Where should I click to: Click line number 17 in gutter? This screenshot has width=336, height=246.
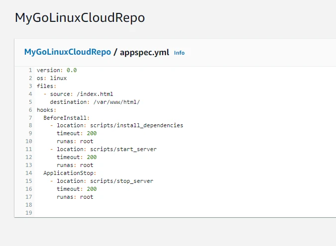pyautogui.click(x=29, y=197)
